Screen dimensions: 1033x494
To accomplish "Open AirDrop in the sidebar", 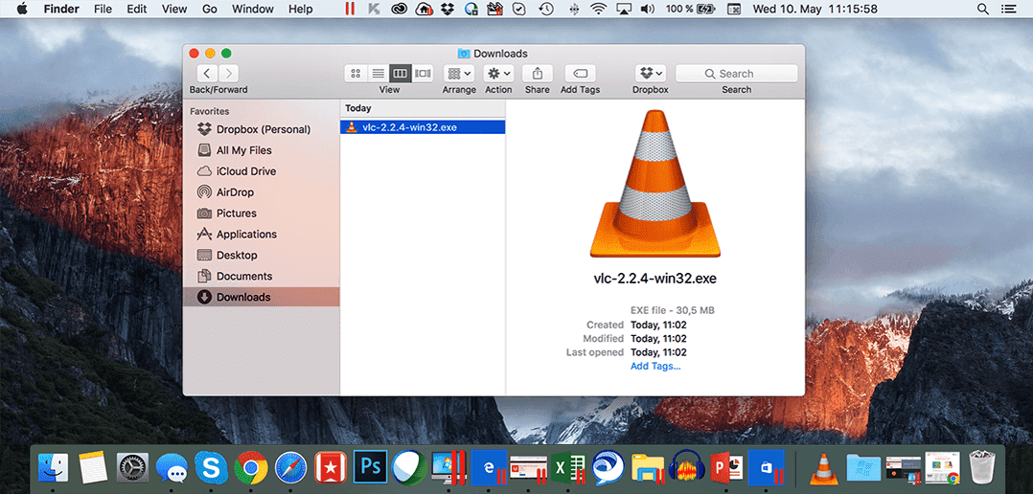I will pos(235,192).
